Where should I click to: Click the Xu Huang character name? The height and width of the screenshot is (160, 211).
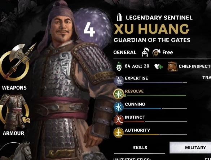151,29
